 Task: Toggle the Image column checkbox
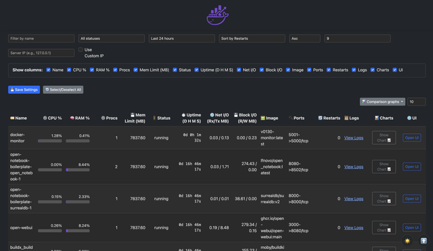[x=288, y=70]
